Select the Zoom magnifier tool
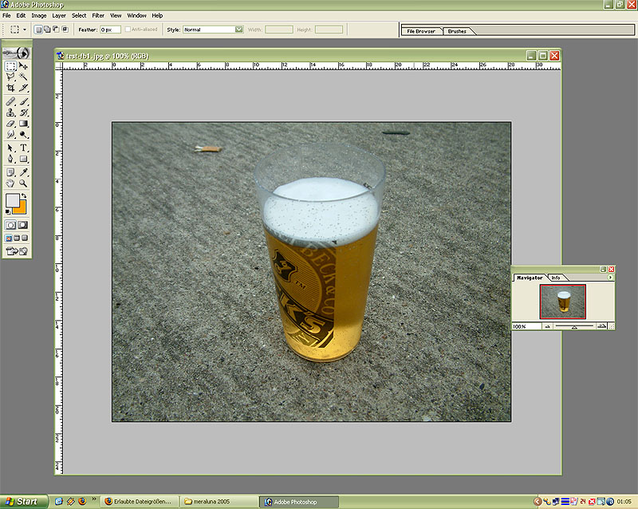This screenshot has width=638, height=509. click(23, 183)
